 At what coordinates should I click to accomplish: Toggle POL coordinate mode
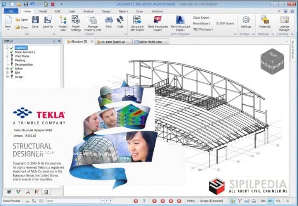click(x=278, y=201)
